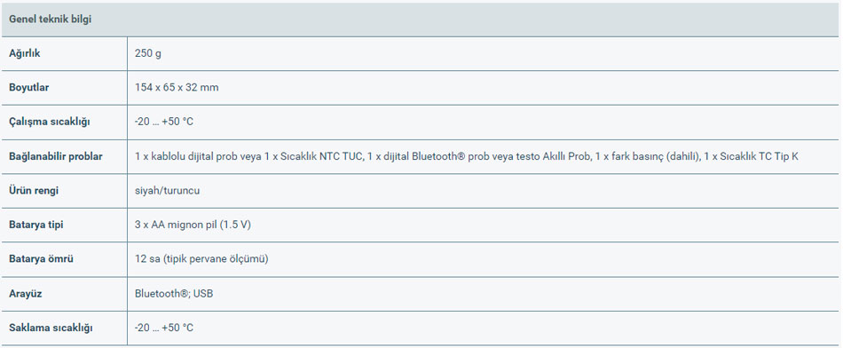Select the 'Ağırlık' row label
This screenshot has height=348, width=843.
[24, 53]
